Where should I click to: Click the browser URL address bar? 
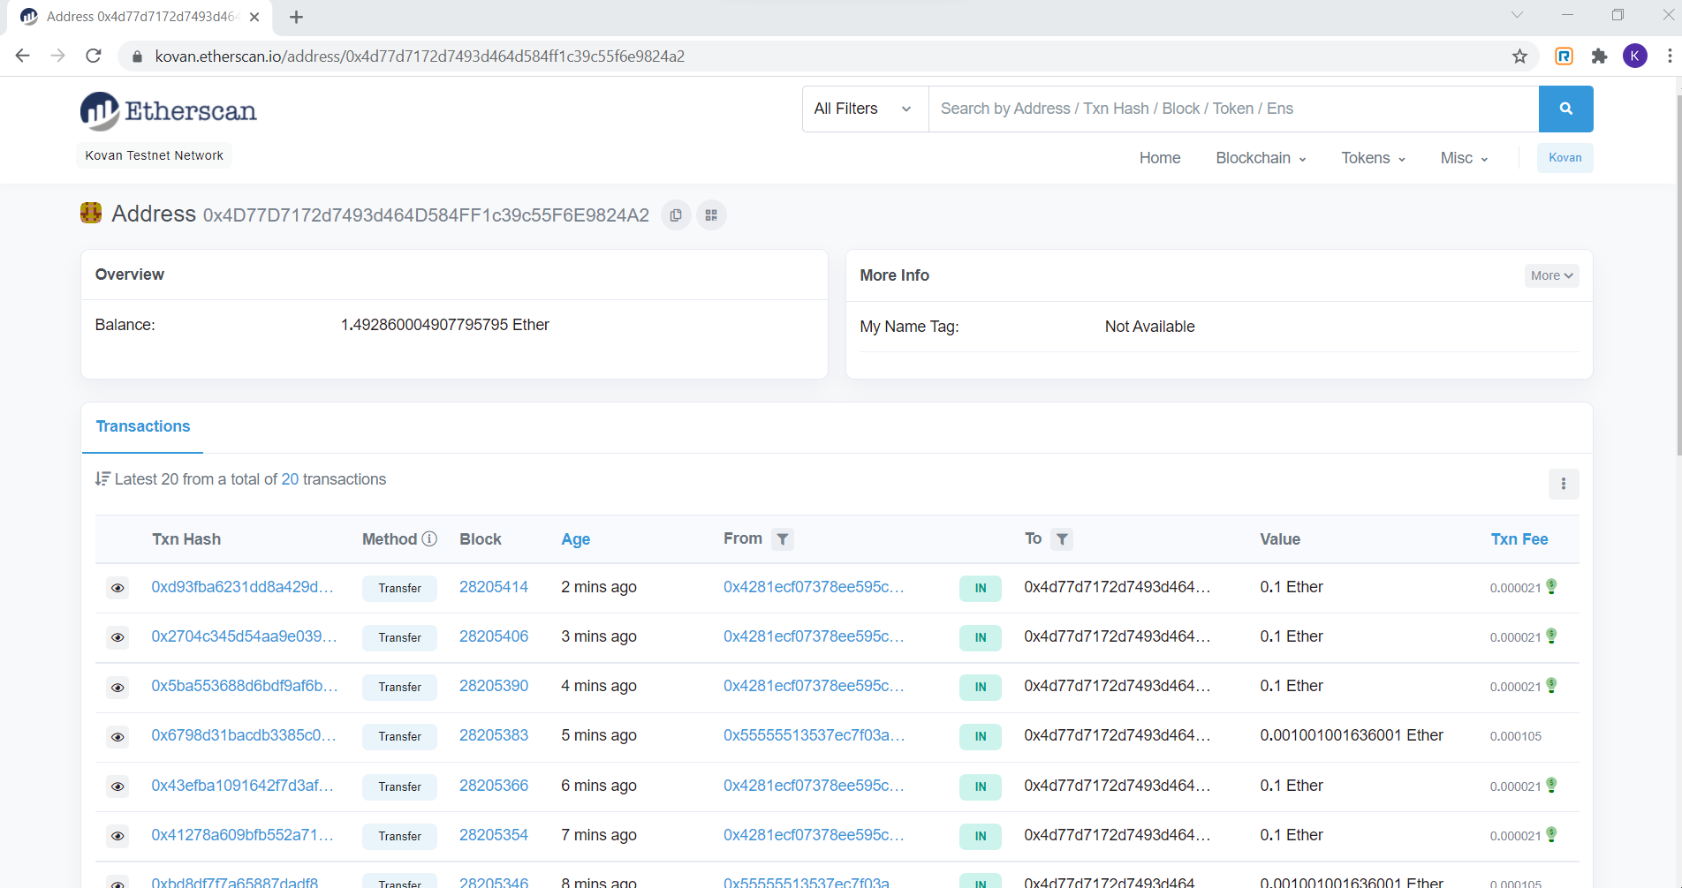click(829, 56)
